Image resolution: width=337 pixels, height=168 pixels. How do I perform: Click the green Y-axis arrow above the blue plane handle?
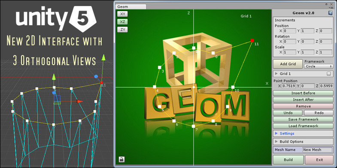point(54,77)
